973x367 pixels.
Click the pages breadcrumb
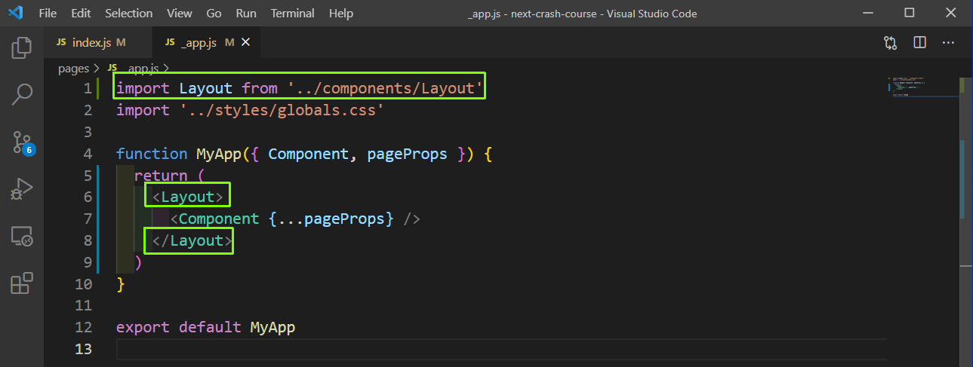tap(73, 69)
